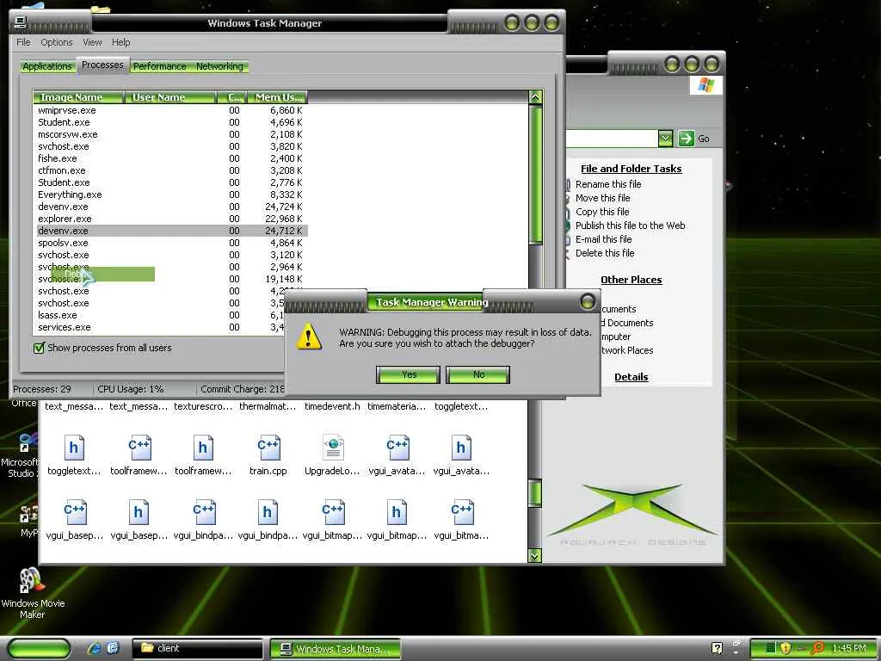Screen dimensions: 881x661
Task: Open the Explorer address bar dropdown
Action: (665, 139)
